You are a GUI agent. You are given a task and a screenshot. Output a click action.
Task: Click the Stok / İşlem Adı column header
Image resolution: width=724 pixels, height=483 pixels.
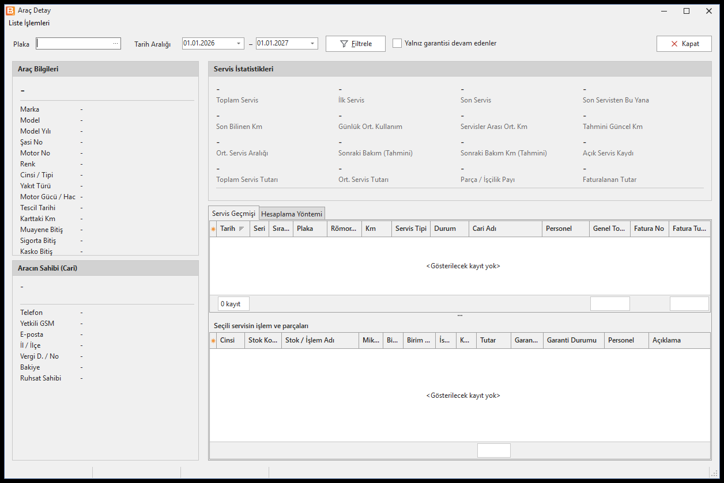click(320, 340)
